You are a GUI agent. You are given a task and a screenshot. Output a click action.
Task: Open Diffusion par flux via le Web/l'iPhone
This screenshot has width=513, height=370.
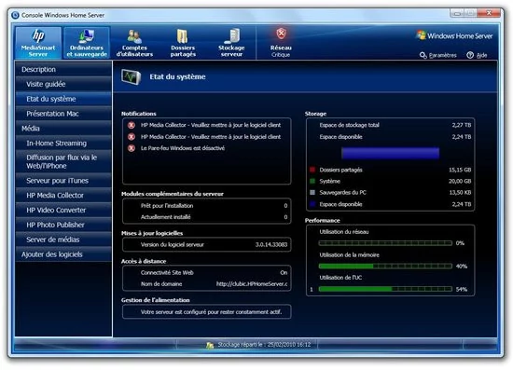click(x=63, y=161)
